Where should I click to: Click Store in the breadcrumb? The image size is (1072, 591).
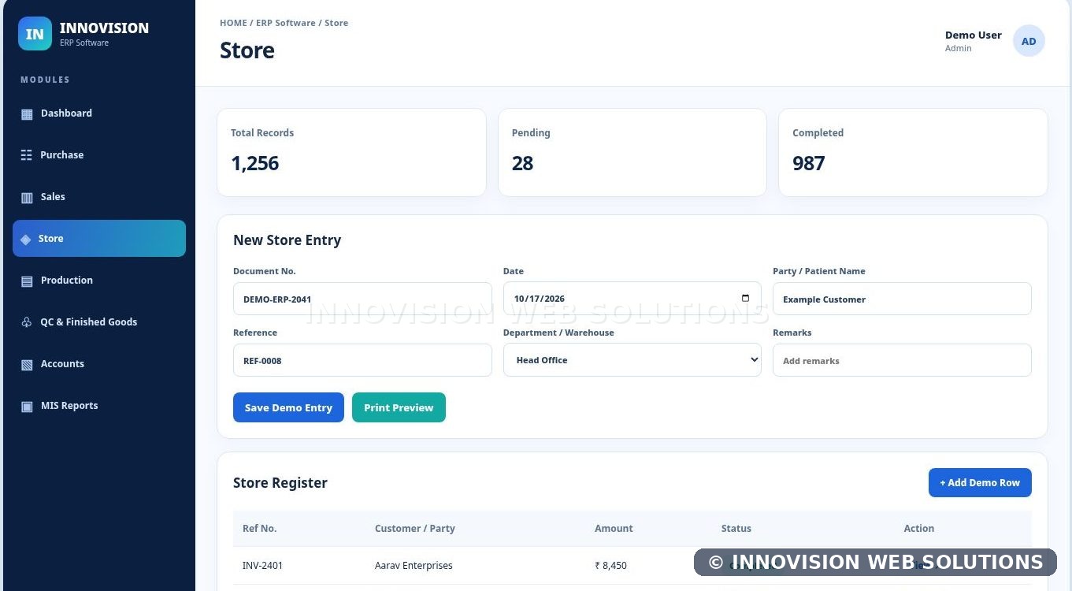coord(336,23)
